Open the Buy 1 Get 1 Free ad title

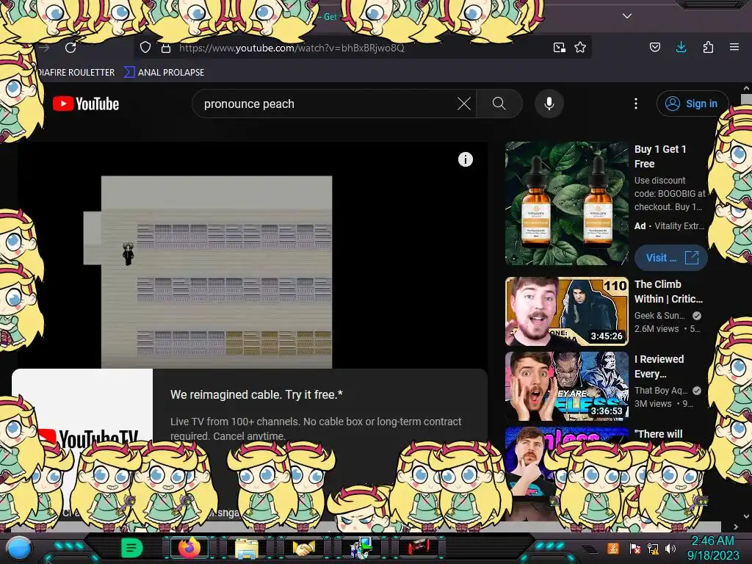(x=660, y=156)
